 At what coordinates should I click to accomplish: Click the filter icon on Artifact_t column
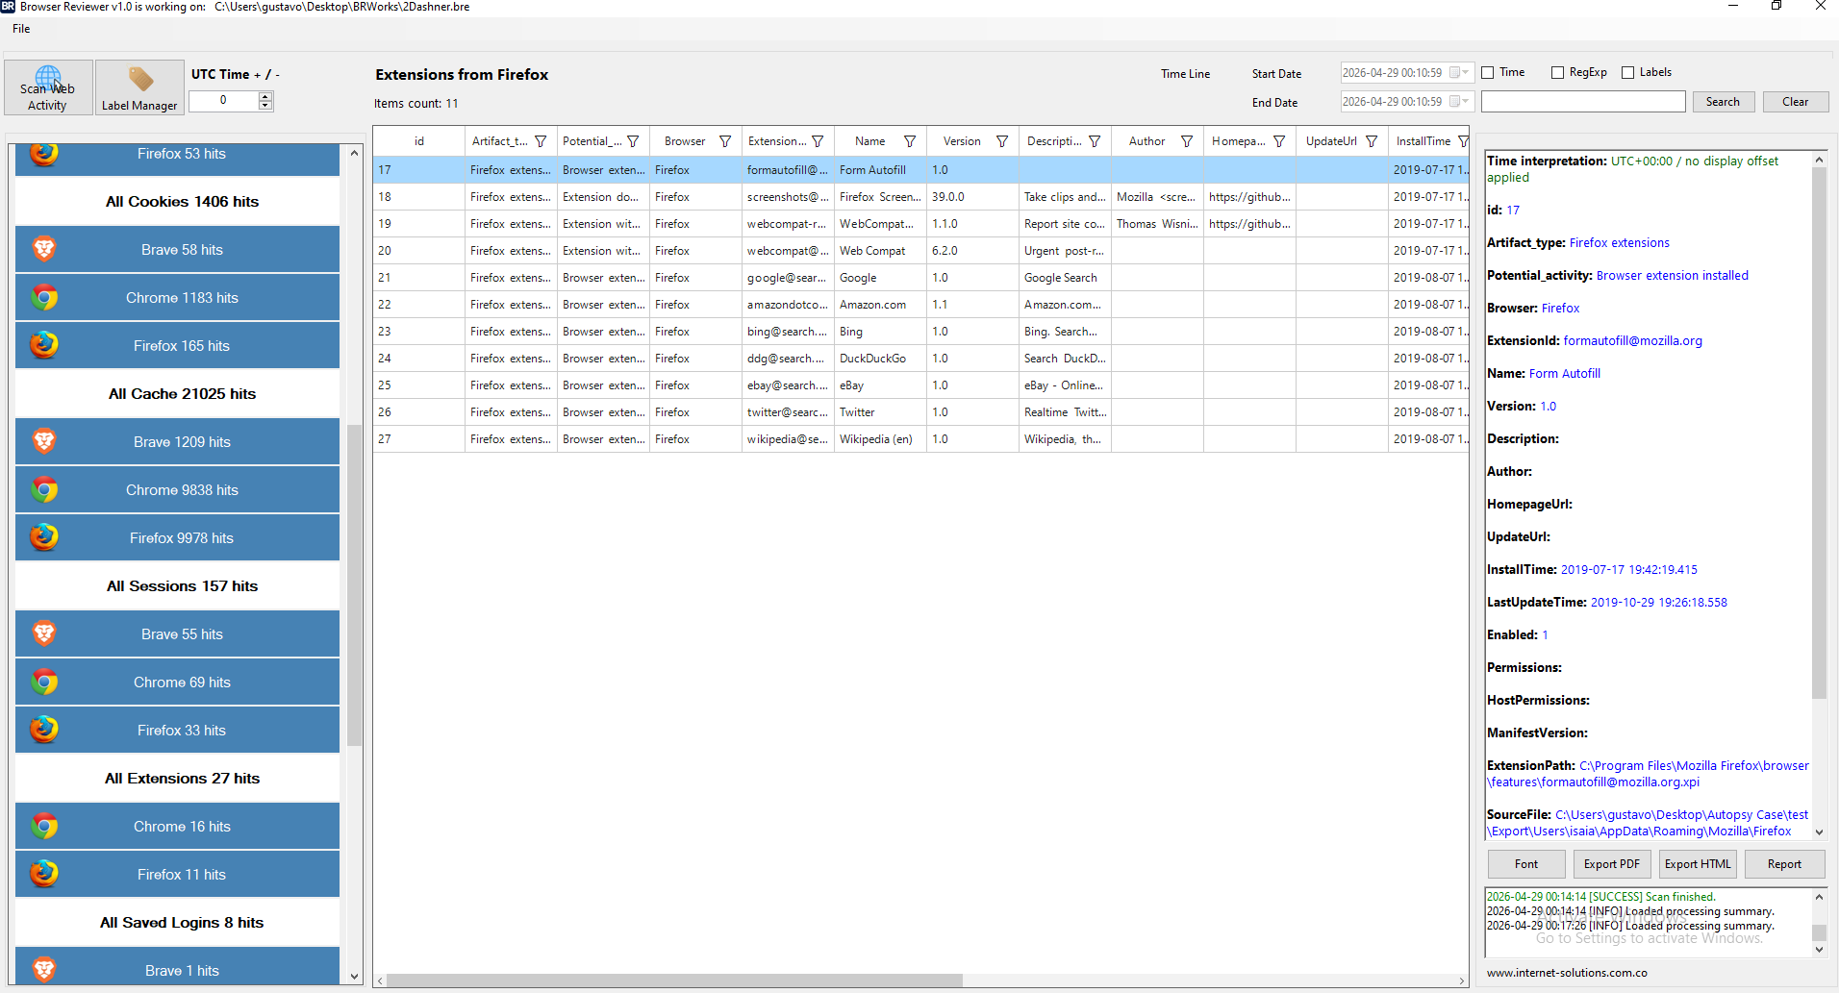[541, 141]
